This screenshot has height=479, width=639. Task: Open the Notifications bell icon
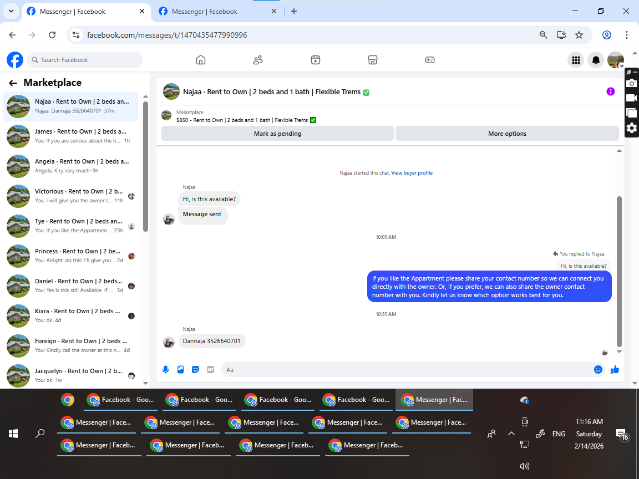click(596, 60)
